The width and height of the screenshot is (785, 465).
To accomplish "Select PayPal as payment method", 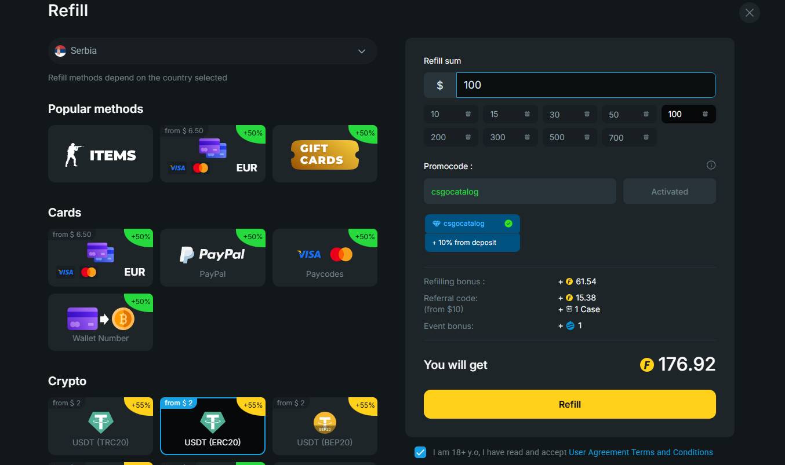I will coord(212,258).
